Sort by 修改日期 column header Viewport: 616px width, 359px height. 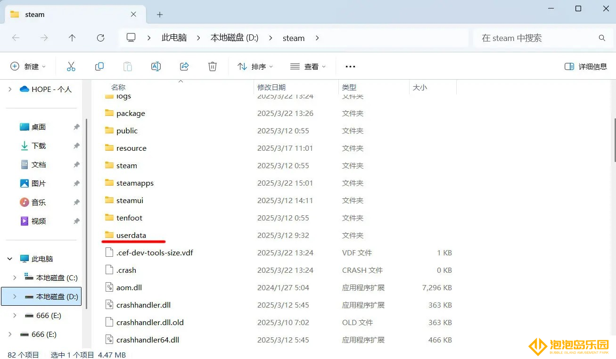click(x=271, y=87)
